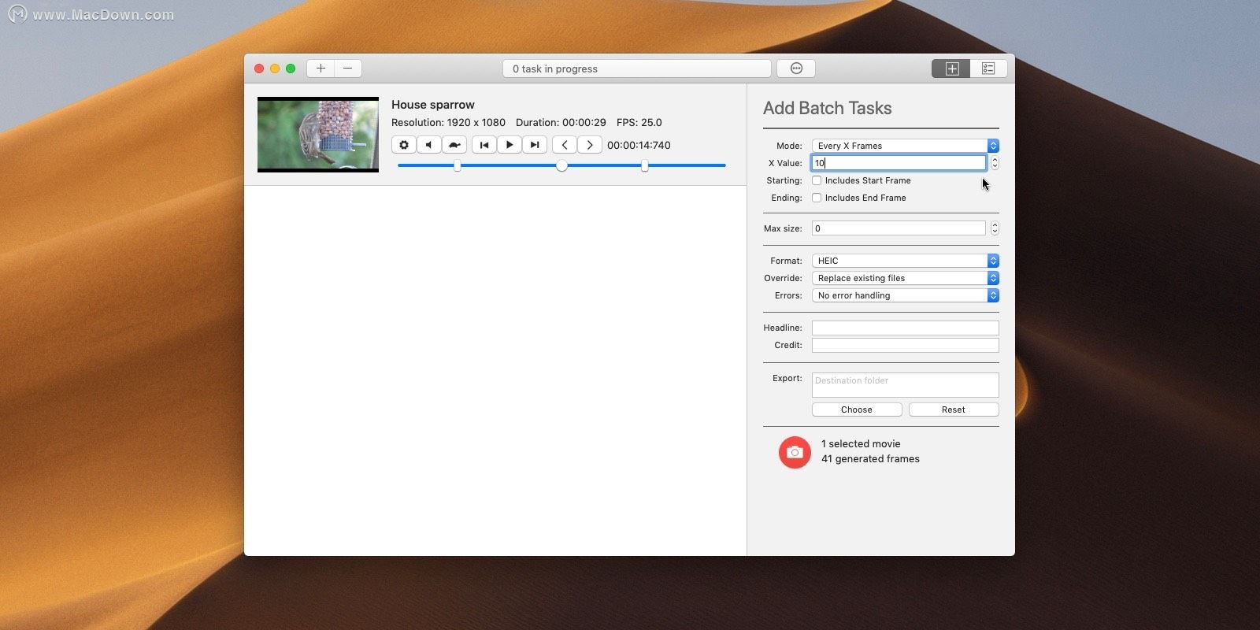Jump to the end of the movie
The width and height of the screenshot is (1260, 630).
tap(535, 145)
